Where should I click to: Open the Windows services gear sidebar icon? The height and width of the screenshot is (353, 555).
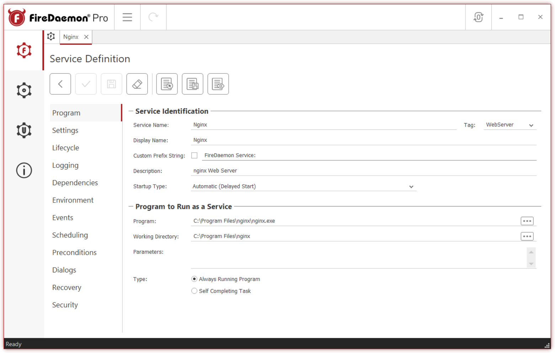pos(24,90)
